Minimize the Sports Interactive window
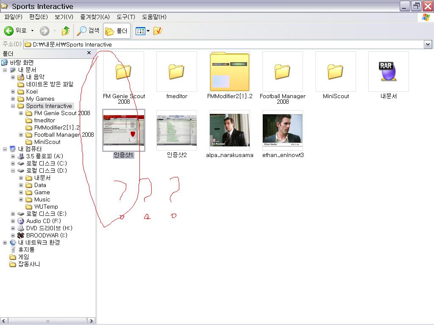The width and height of the screenshot is (434, 325). pos(405,6)
